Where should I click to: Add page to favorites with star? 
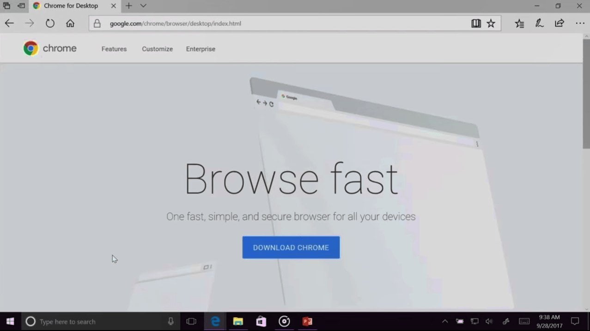(x=491, y=24)
